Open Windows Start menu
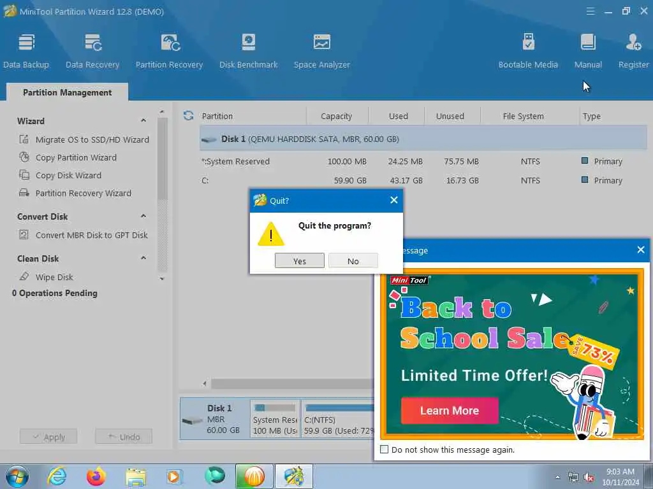The image size is (653, 489). click(x=17, y=476)
